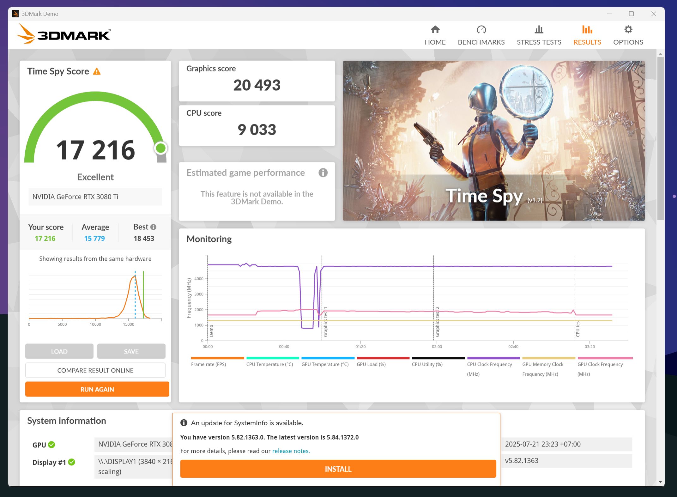Toggle the GPU Temperature legend series
The image size is (677, 497).
click(x=325, y=364)
